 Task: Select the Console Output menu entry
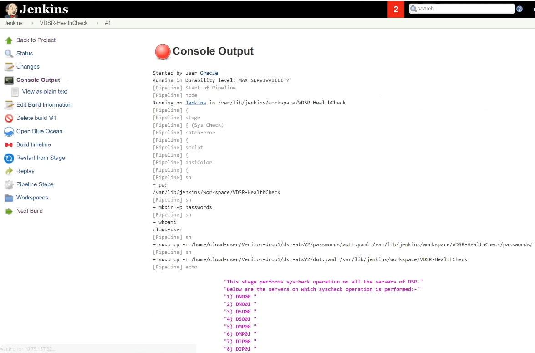[38, 80]
